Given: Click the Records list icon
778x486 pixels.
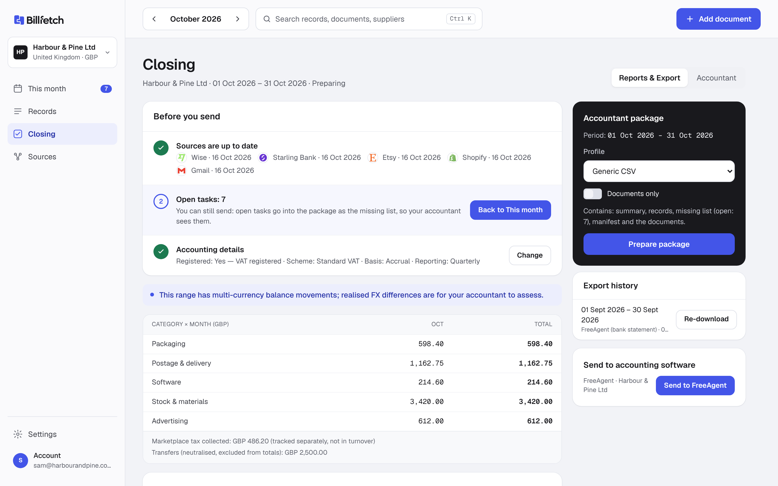Looking at the screenshot, I should (18, 111).
